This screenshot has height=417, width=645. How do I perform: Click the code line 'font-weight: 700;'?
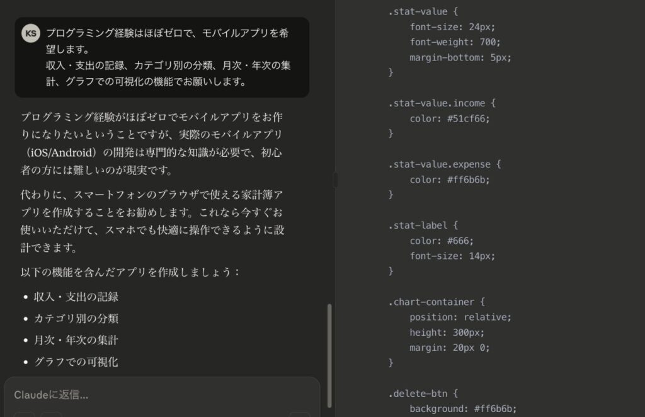[455, 42]
